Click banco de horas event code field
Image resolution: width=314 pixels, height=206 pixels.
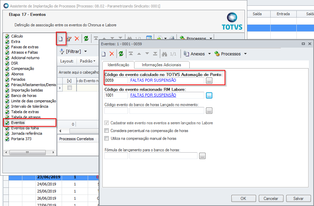116,110
